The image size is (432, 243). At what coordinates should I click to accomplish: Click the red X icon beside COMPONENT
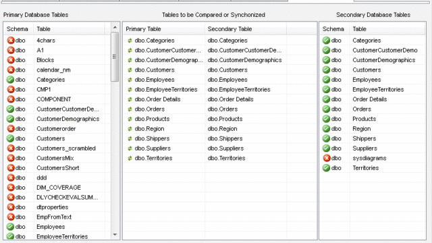pos(11,99)
